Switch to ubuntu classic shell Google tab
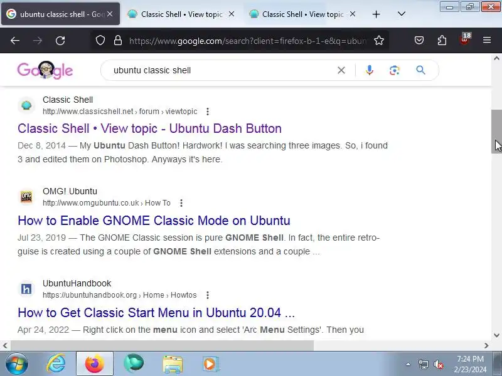 tap(61, 14)
